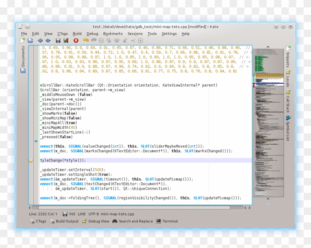Click the _showMiniMap(false) code line
This screenshot has width=311, height=248.
[61, 118]
